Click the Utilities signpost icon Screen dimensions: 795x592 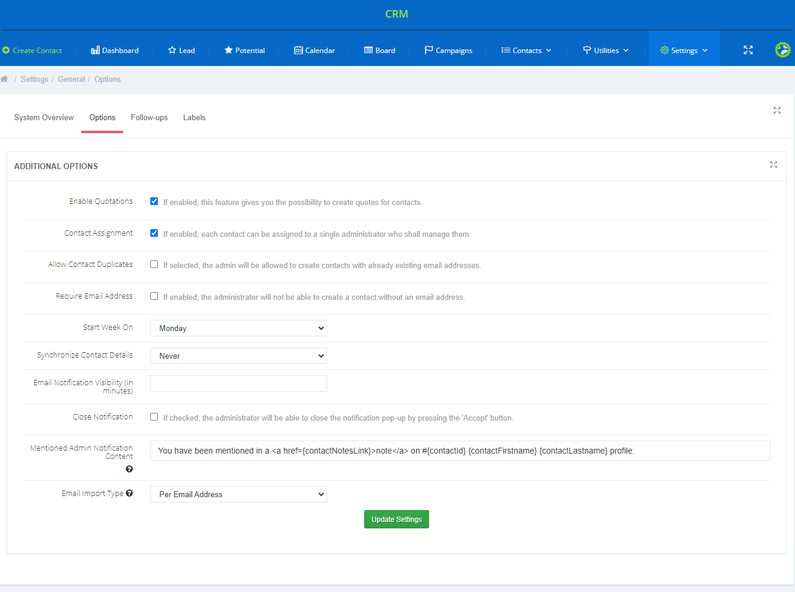(587, 50)
